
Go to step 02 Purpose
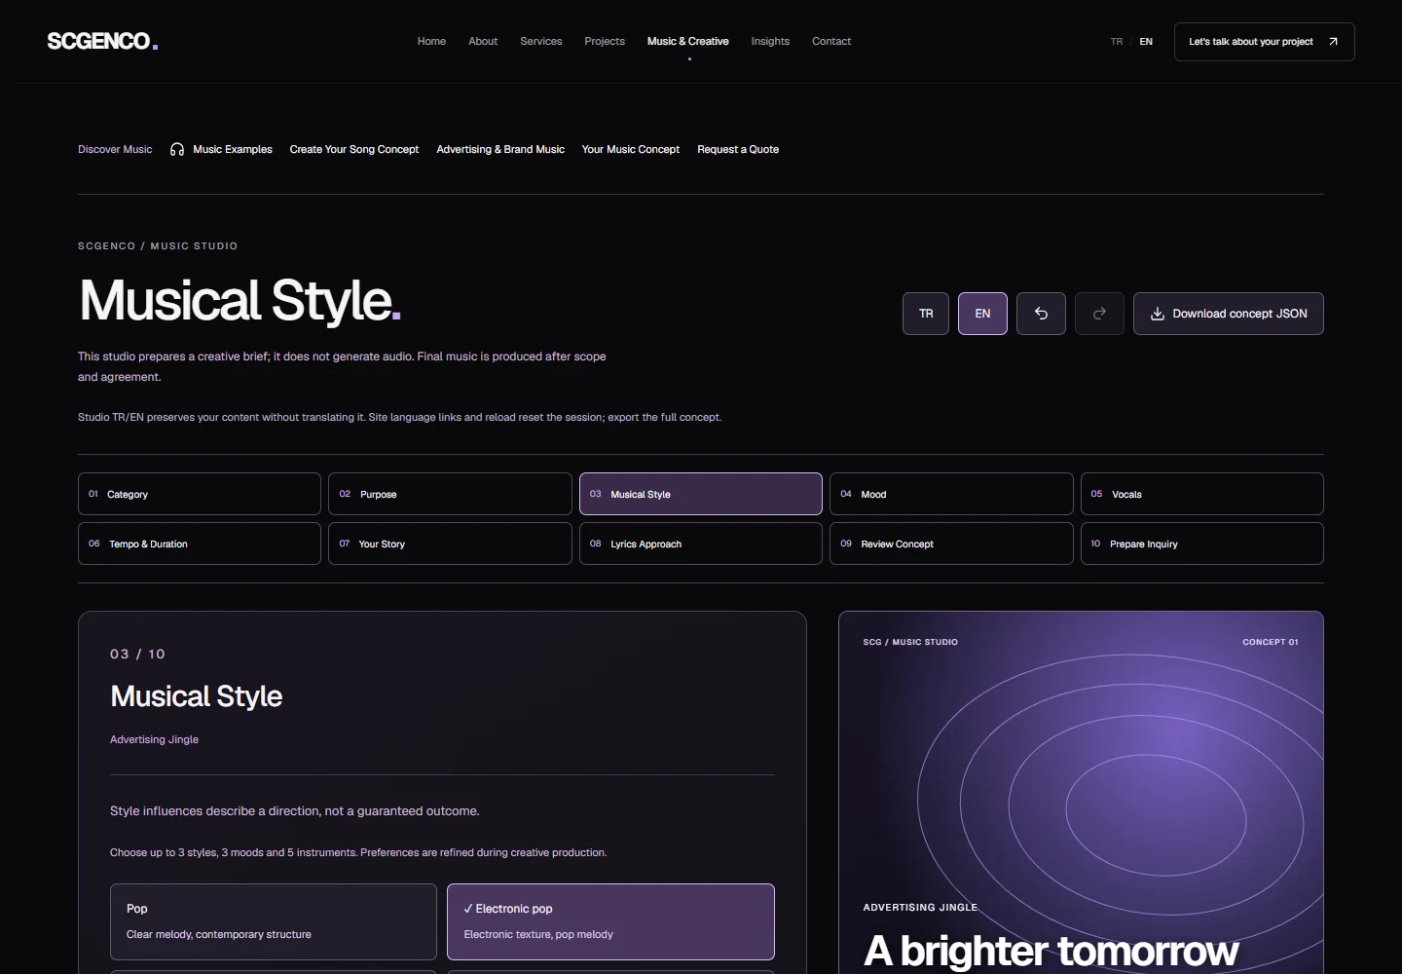[x=450, y=494]
